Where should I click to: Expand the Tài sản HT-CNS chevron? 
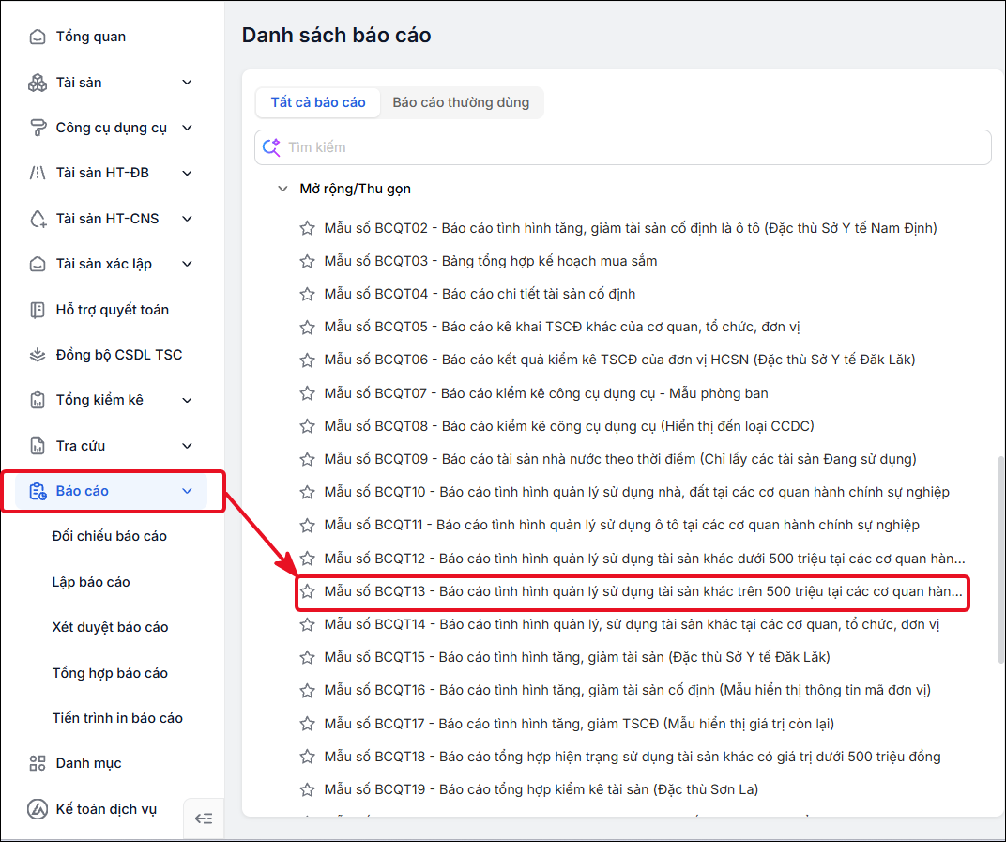click(188, 219)
